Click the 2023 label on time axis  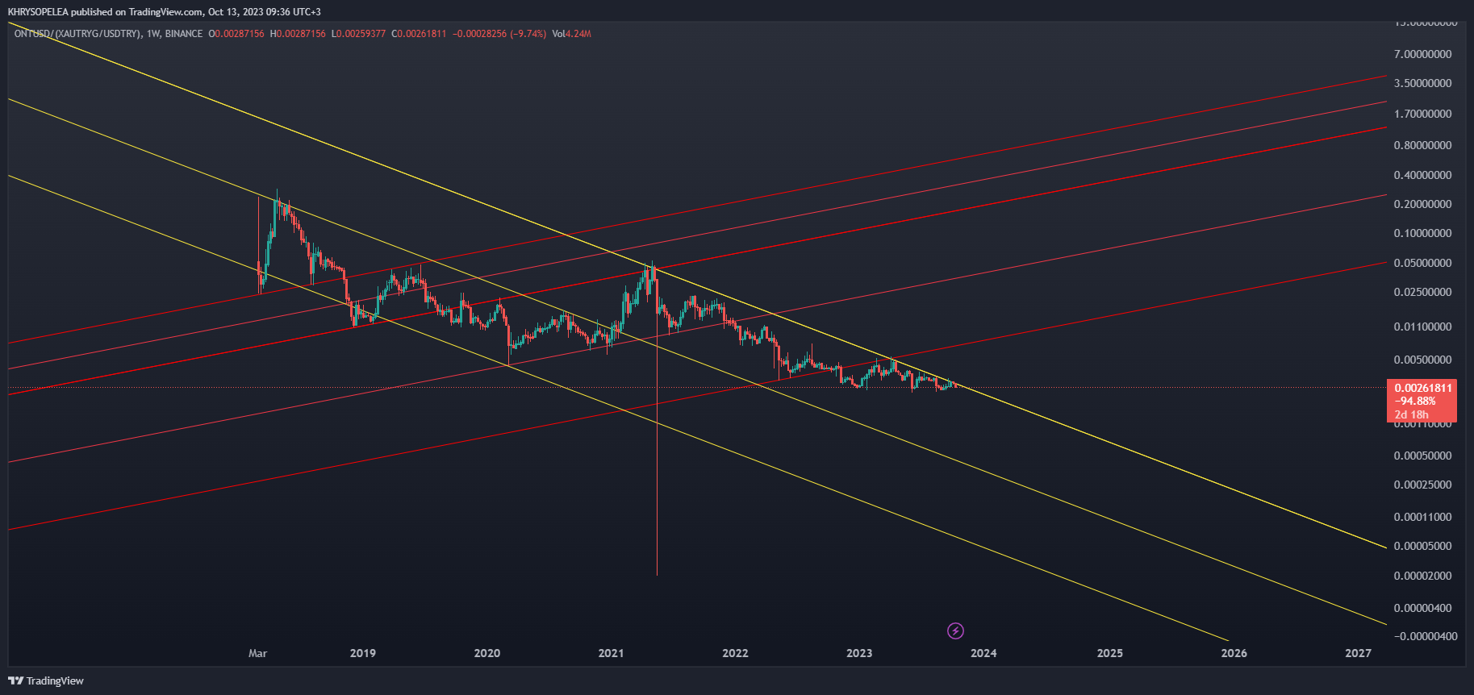pos(859,653)
